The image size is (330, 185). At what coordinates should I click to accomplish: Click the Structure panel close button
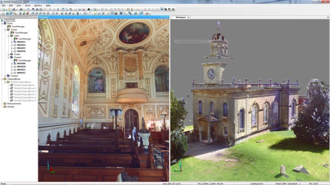coord(36,17)
